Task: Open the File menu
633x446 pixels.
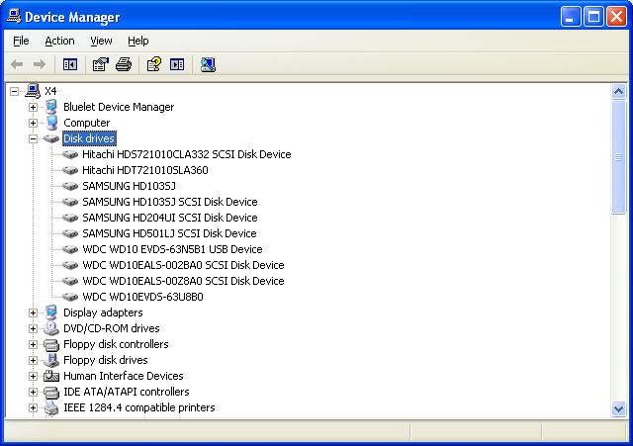Action: coord(21,41)
